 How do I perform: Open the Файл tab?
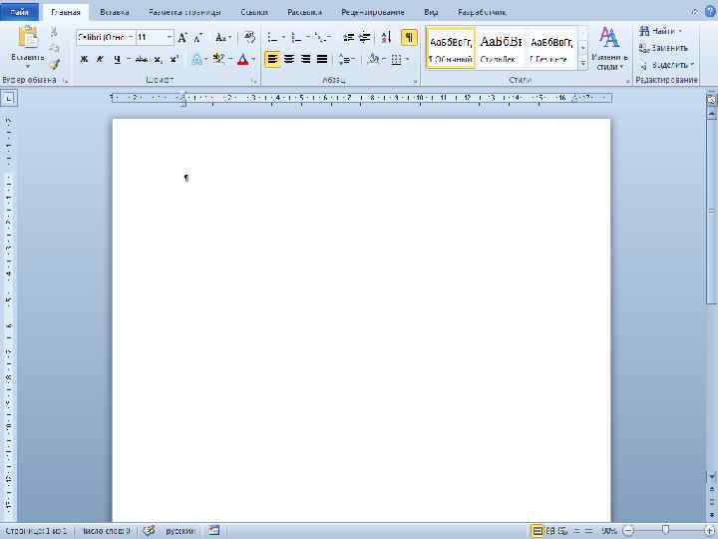click(19, 12)
